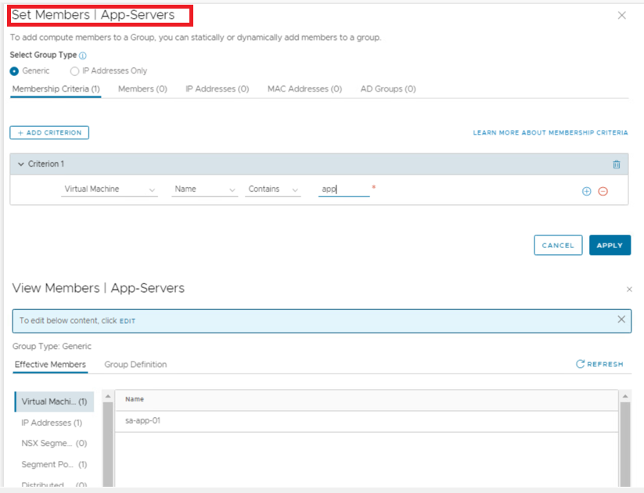Select the Generic group type radio button
The height and width of the screenshot is (493, 644).
(15, 71)
